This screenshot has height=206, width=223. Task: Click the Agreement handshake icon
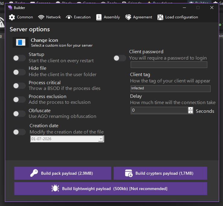coord(128,17)
